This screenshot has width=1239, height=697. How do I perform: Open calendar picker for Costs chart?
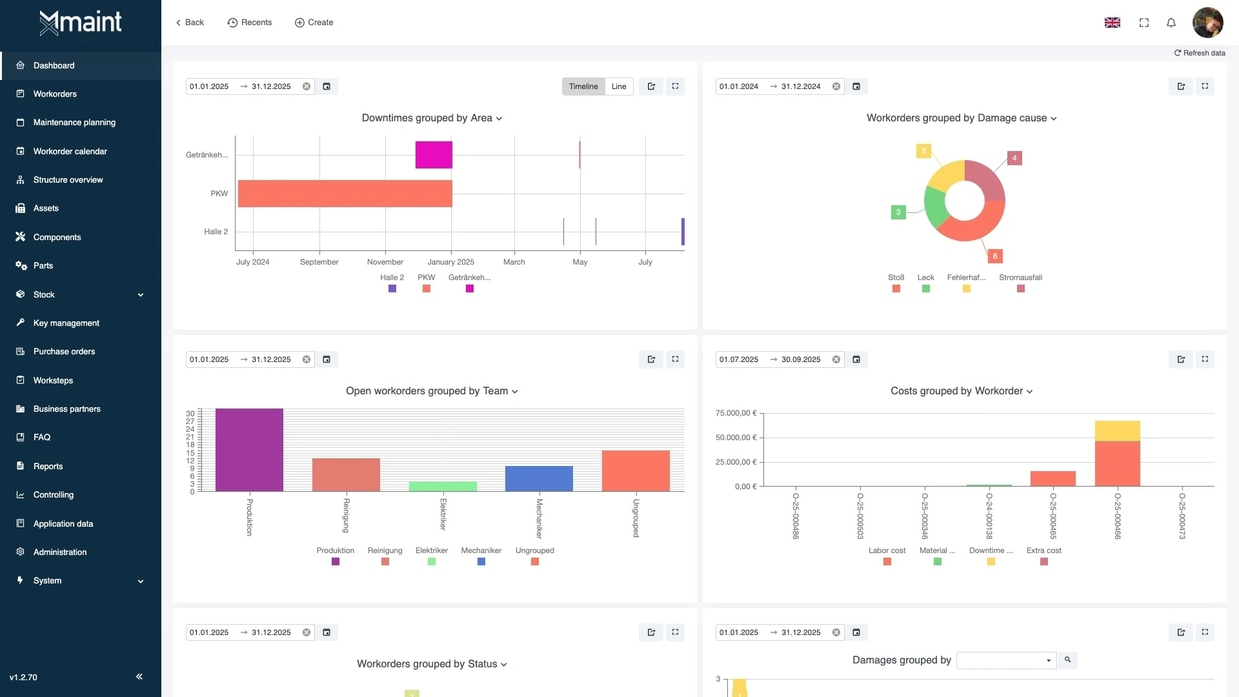(856, 359)
